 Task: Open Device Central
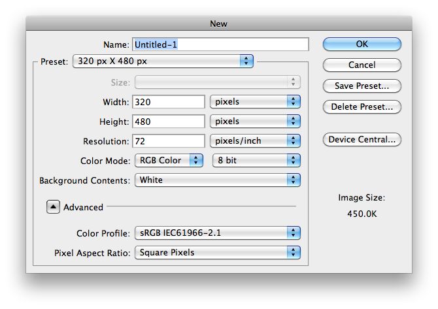click(362, 139)
